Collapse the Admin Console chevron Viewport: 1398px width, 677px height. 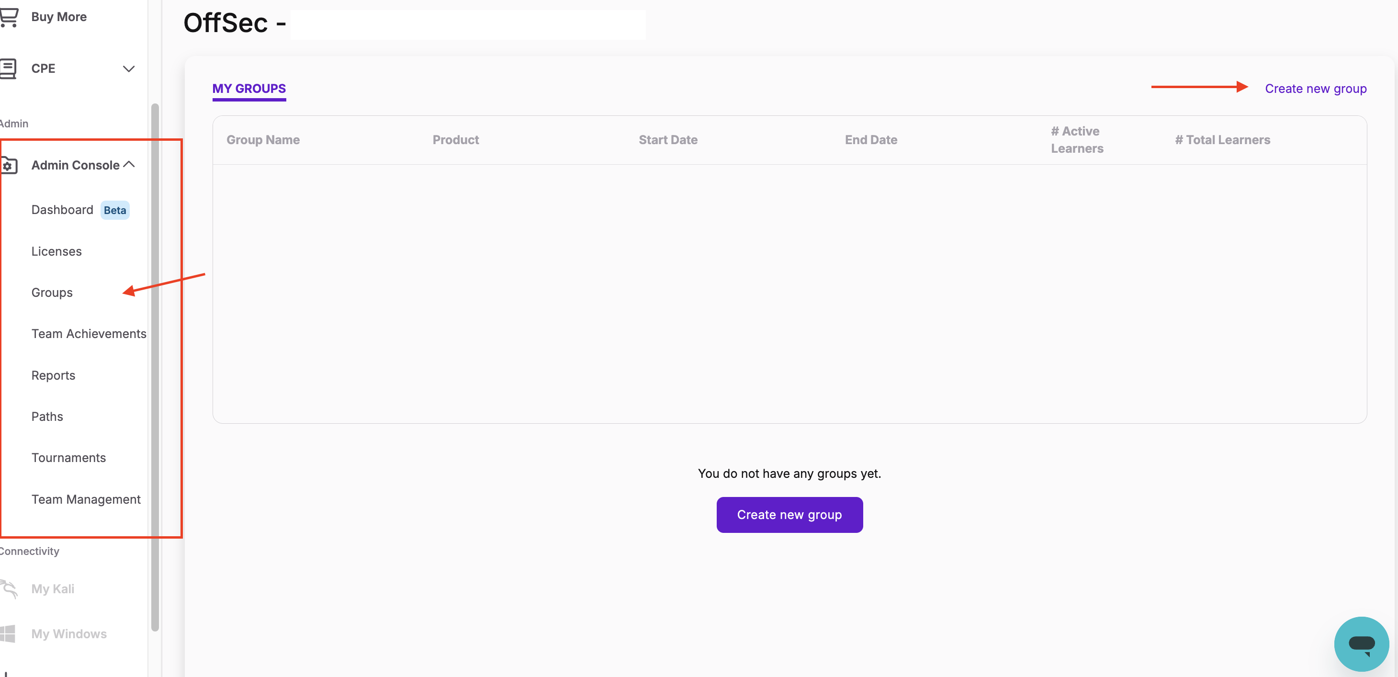pos(129,165)
